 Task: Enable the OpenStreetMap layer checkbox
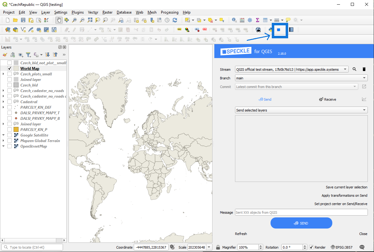click(10, 146)
